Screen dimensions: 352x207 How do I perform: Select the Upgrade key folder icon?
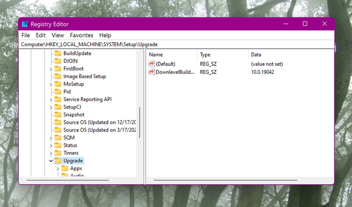[58, 161]
